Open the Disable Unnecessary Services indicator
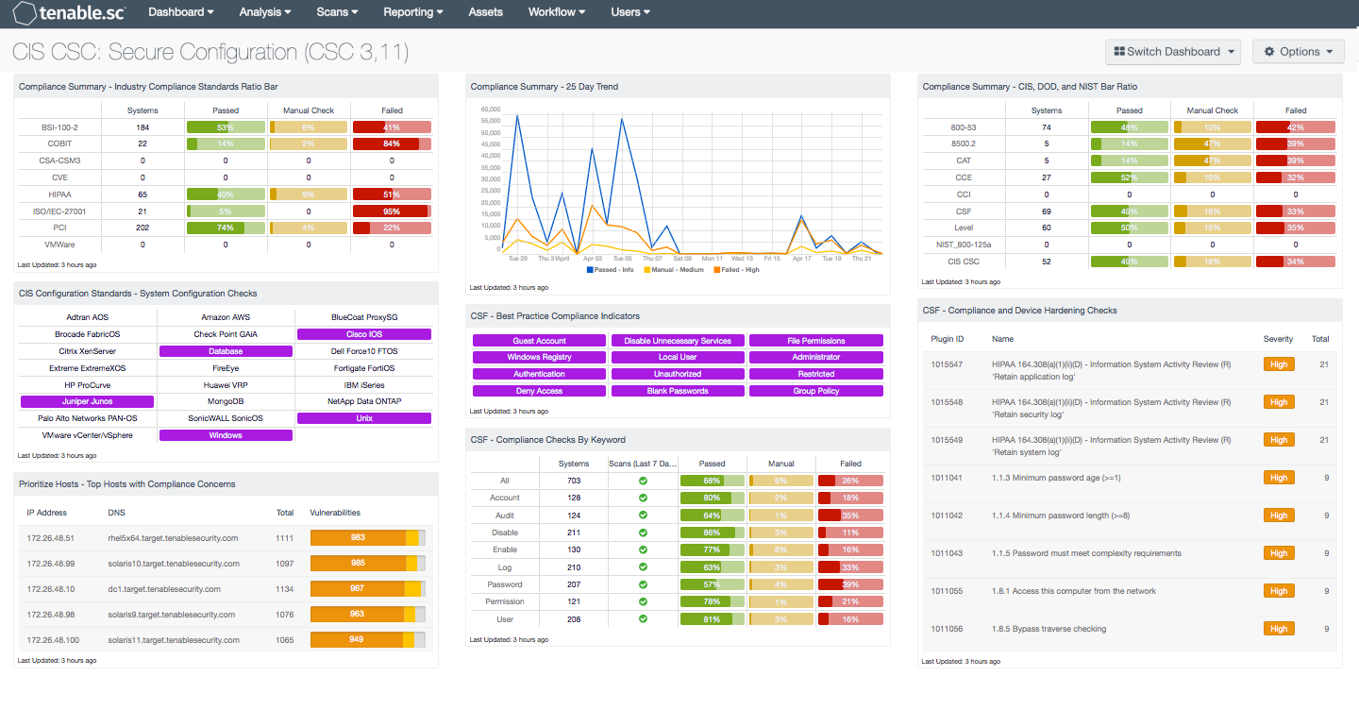1359x710 pixels. (x=679, y=341)
